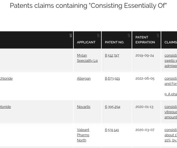Open the Mylan Speciality Lp applicant link
The image size is (177, 148).
(x=87, y=58)
